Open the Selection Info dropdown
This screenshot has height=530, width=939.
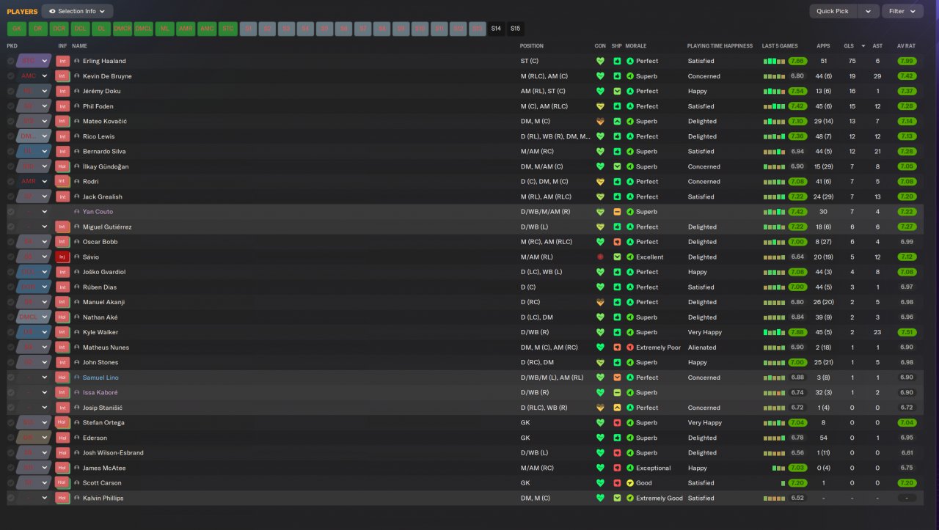(77, 11)
